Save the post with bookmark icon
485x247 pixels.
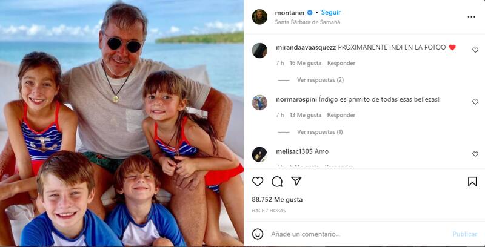472,182
